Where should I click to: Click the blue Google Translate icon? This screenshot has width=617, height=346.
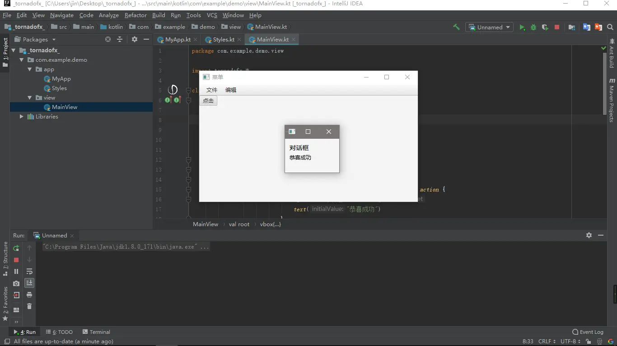coord(587,27)
